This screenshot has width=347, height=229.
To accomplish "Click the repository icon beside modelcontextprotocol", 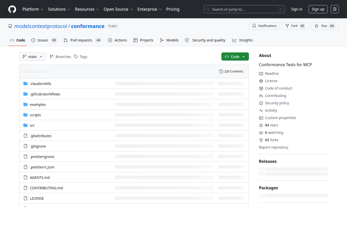I will [x=10, y=26].
